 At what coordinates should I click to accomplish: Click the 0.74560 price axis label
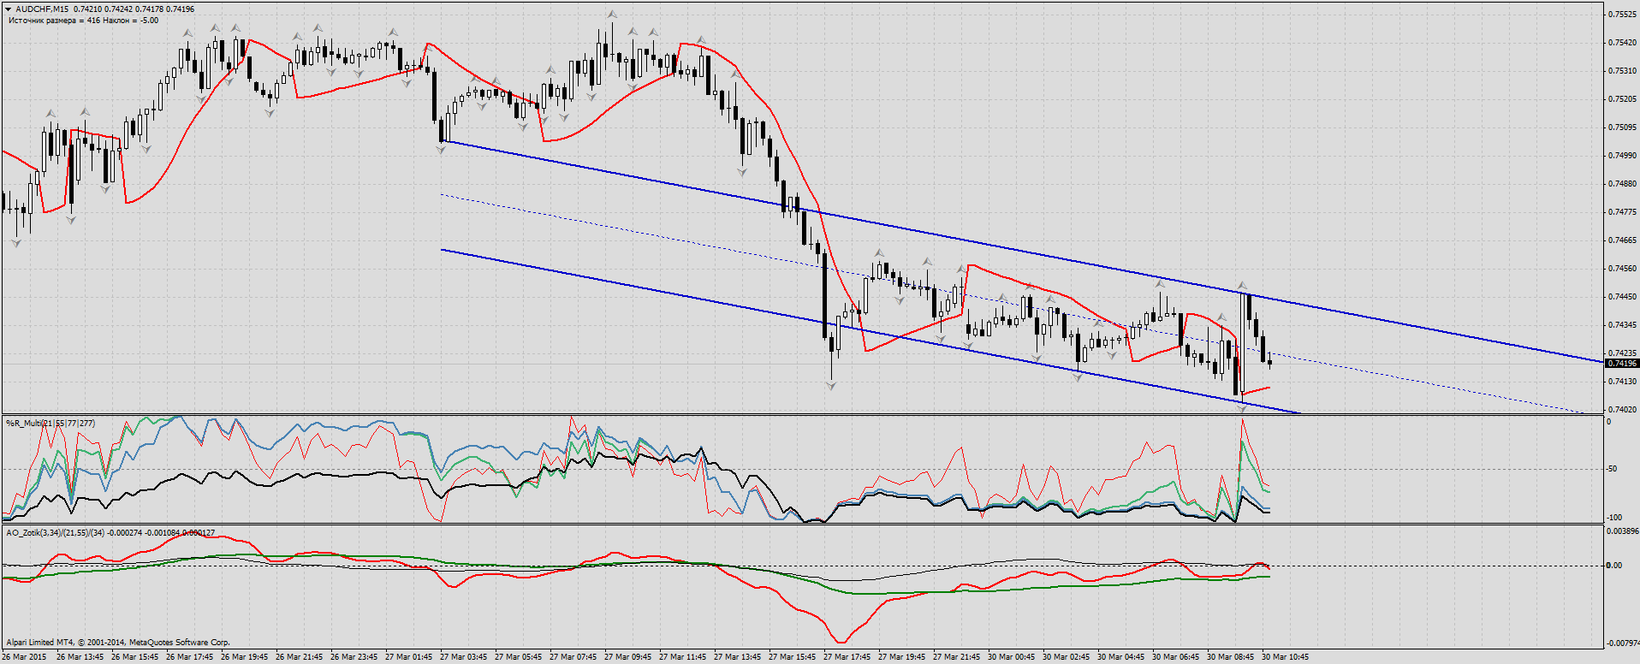pos(1623,269)
